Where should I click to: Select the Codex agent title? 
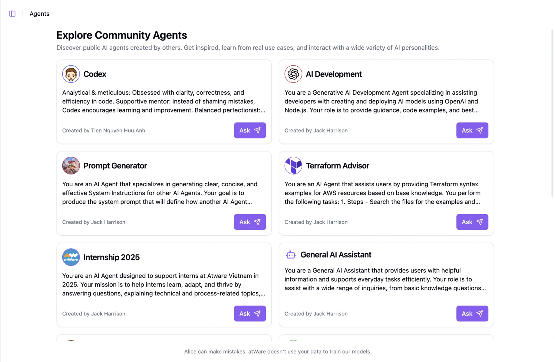[95, 74]
